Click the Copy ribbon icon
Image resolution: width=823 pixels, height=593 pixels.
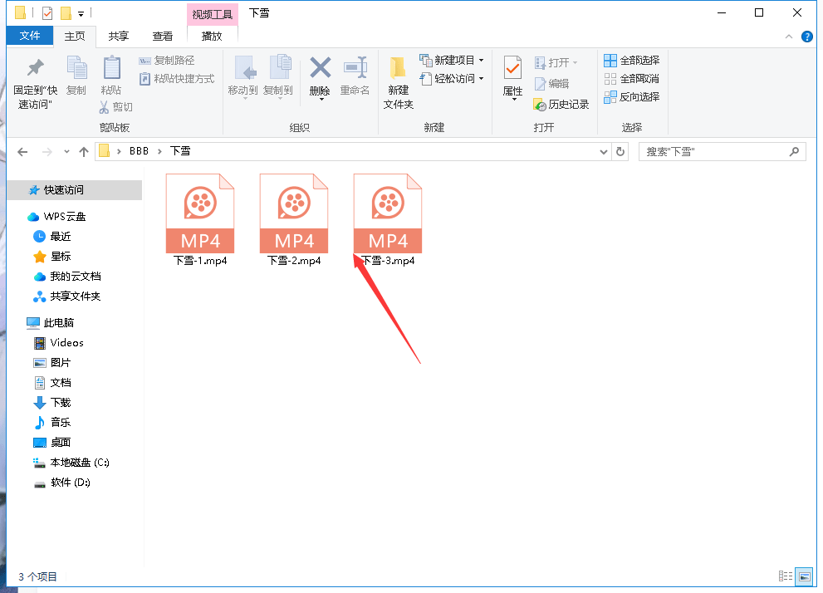[76, 76]
